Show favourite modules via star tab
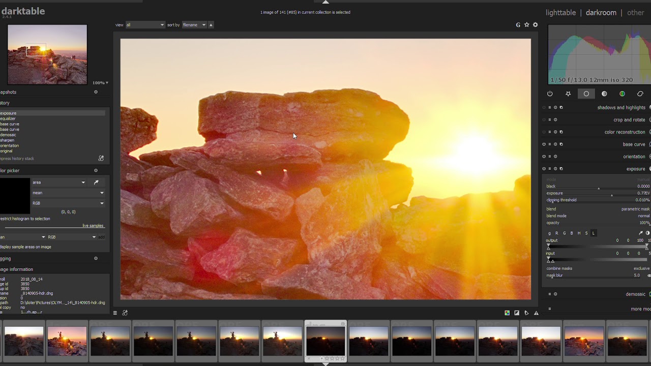651x366 pixels. click(x=568, y=94)
